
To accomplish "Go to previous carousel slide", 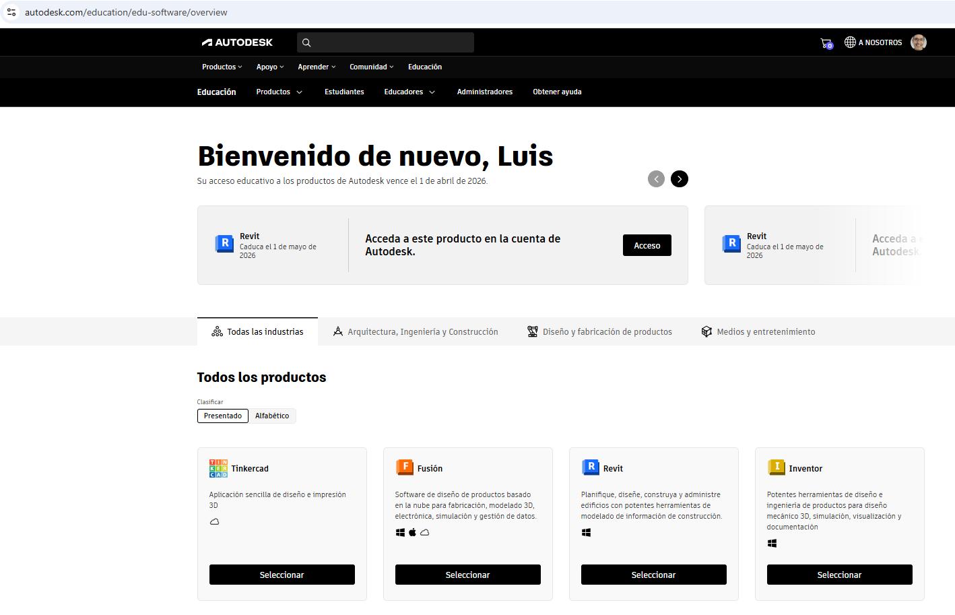I will coord(656,179).
